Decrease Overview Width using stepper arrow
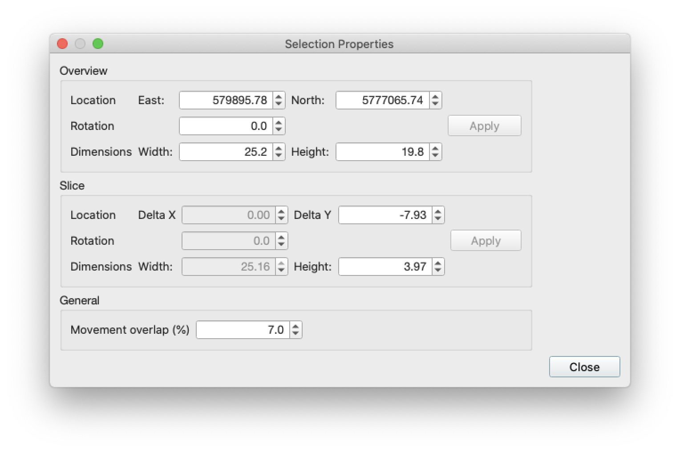 click(279, 155)
